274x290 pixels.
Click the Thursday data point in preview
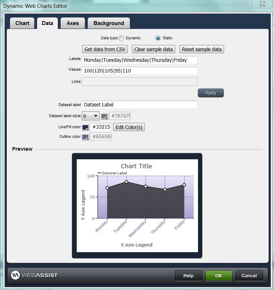165,189
